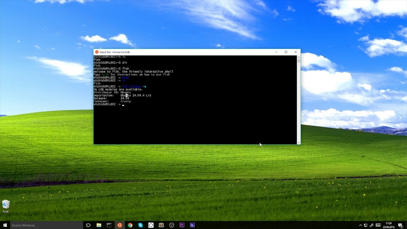Screen dimensions: 407x229
Task: Launch Adobe Media Encoder from taskbar
Action: (192, 225)
